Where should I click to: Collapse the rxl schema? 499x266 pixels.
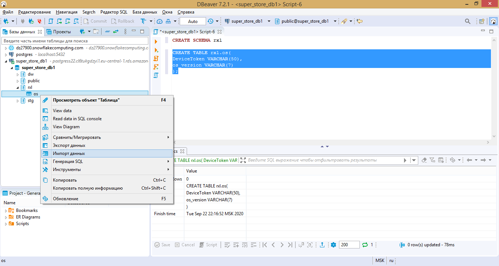(18, 87)
